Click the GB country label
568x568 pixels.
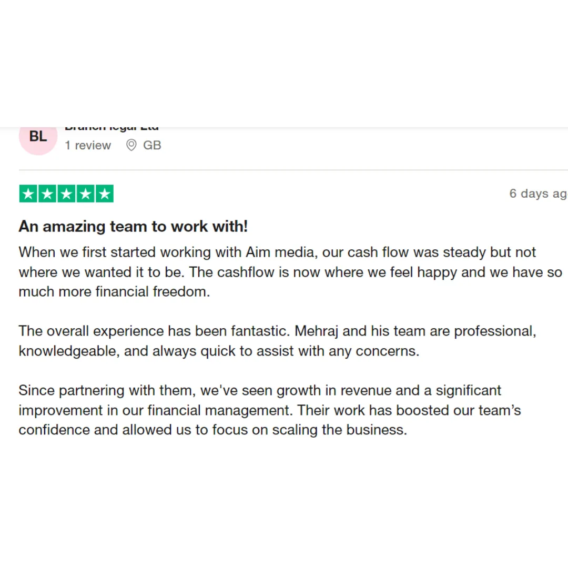152,145
